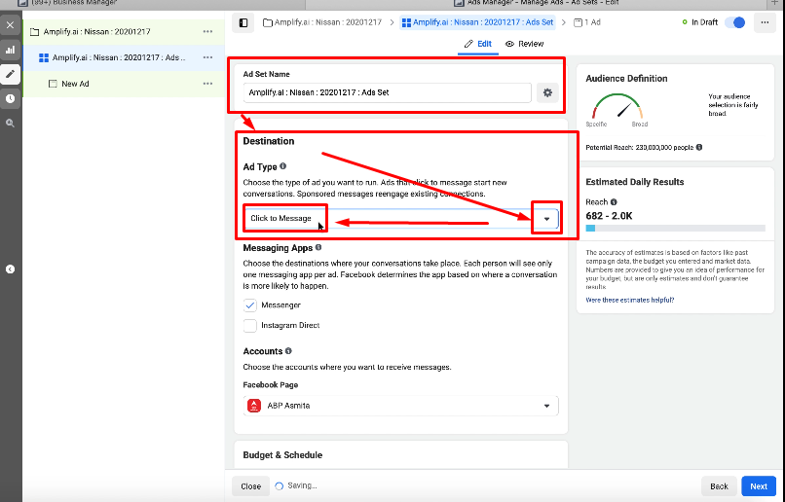Toggle the side panel layout icon
The width and height of the screenshot is (785, 502).
[243, 22]
